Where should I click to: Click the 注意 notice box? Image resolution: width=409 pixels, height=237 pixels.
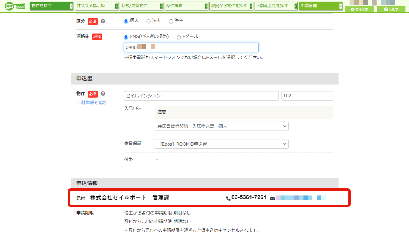[x=244, y=112]
